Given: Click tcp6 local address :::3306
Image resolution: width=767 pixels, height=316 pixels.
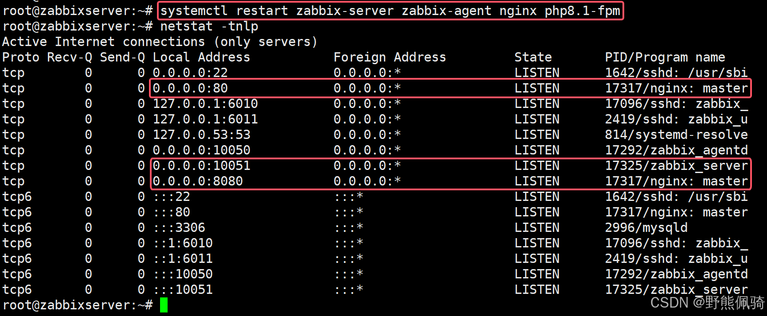Looking at the screenshot, I should (x=179, y=227).
